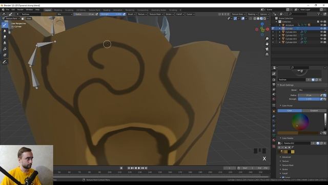Select the Draw brush tool
The image size is (328, 185).
pos(5,25)
